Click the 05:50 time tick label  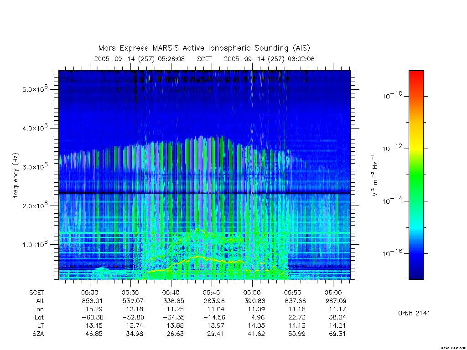tap(252, 293)
